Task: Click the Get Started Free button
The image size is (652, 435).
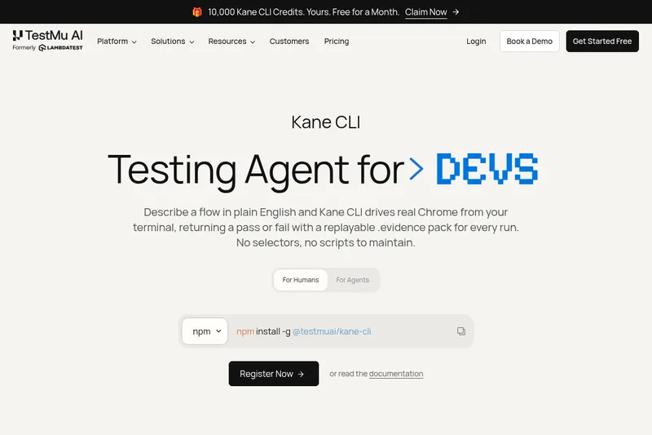Action: pyautogui.click(x=602, y=41)
